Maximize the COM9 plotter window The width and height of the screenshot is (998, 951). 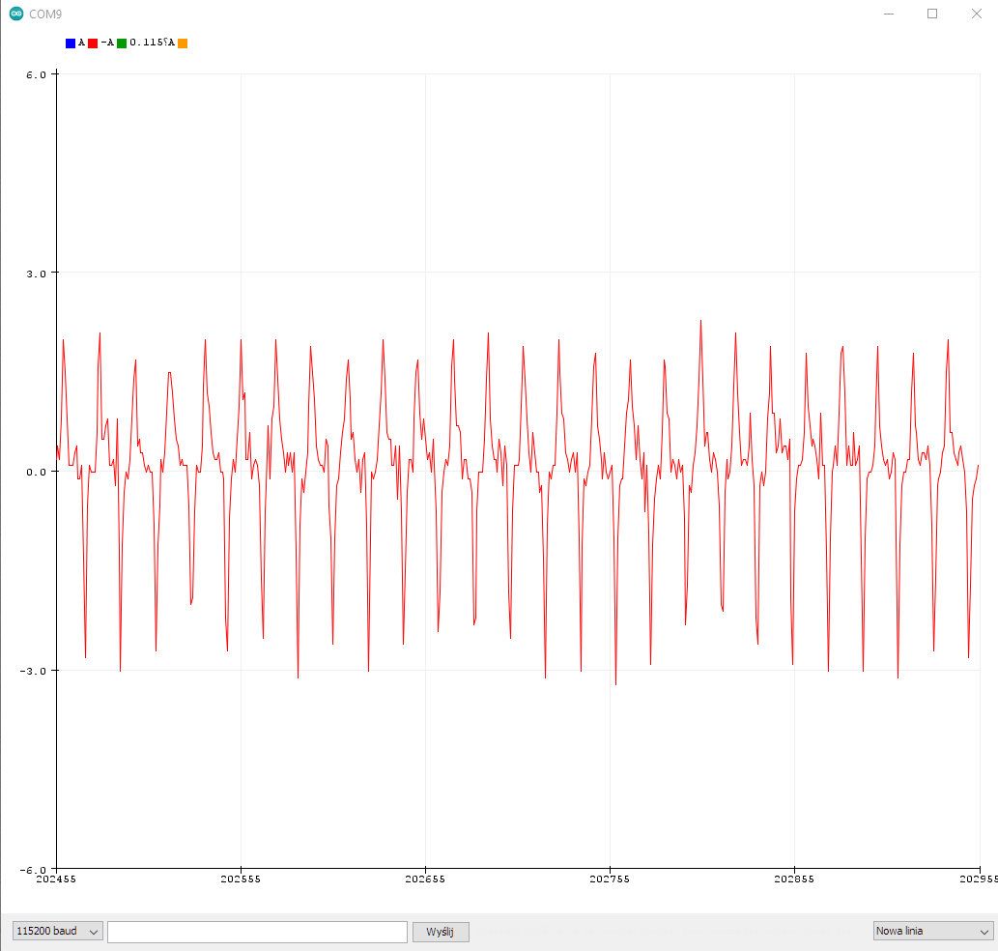pyautogui.click(x=932, y=14)
